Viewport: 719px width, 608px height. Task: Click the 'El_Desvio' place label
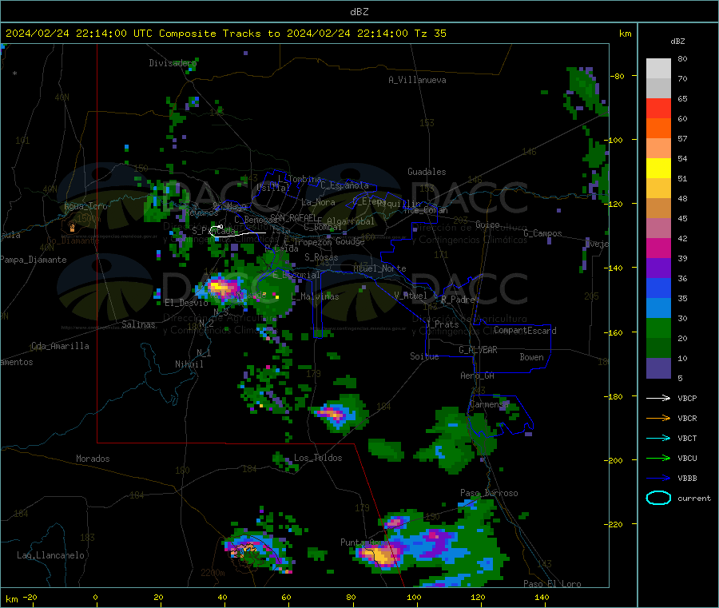(186, 303)
